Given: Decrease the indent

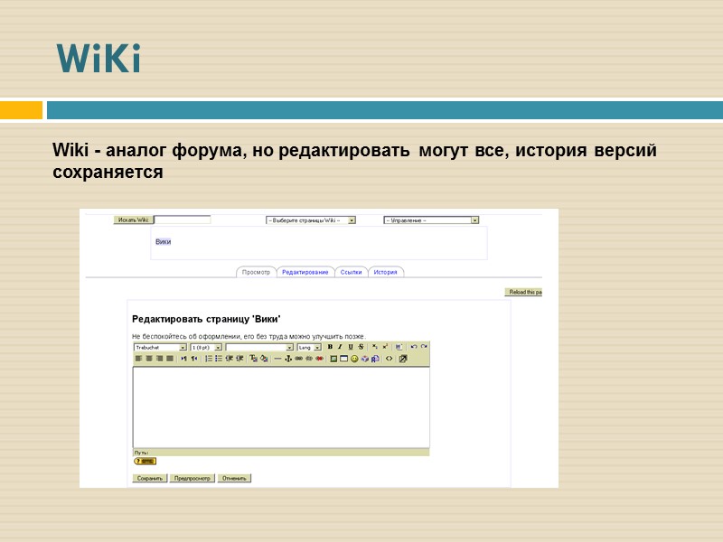Looking at the screenshot, I should click(230, 359).
